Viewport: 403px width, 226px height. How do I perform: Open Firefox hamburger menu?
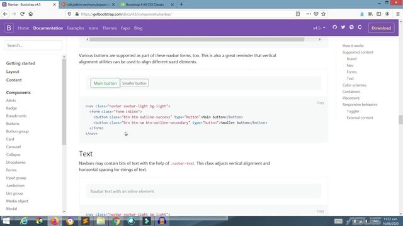397,14
